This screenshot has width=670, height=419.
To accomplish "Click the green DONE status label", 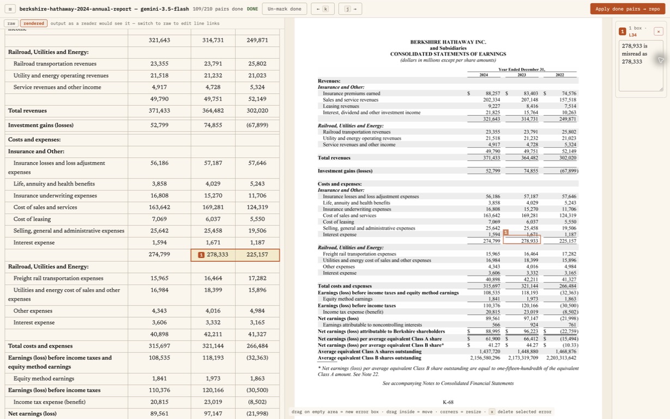I will (x=252, y=9).
